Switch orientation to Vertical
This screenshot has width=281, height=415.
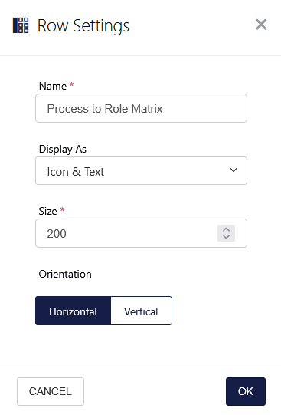click(x=142, y=311)
